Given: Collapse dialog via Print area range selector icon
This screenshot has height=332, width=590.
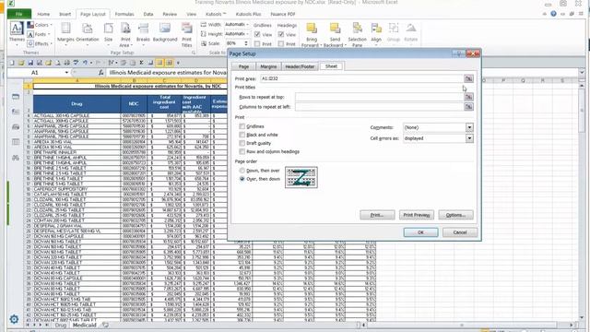Looking at the screenshot, I should pyautogui.click(x=468, y=78).
